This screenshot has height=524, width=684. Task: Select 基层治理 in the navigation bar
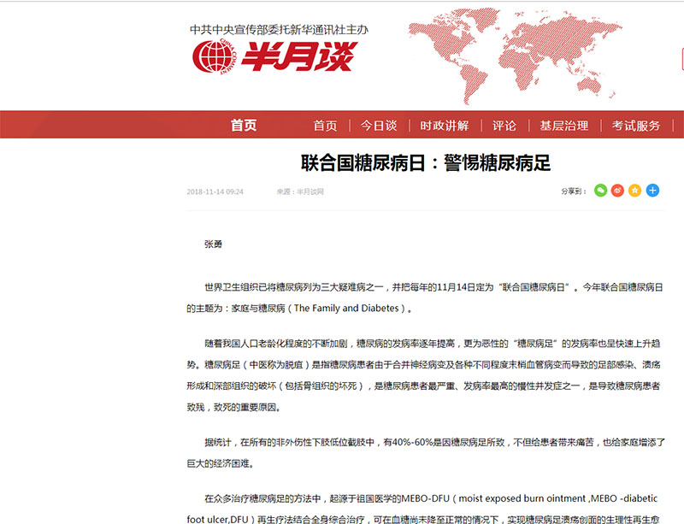pos(563,126)
